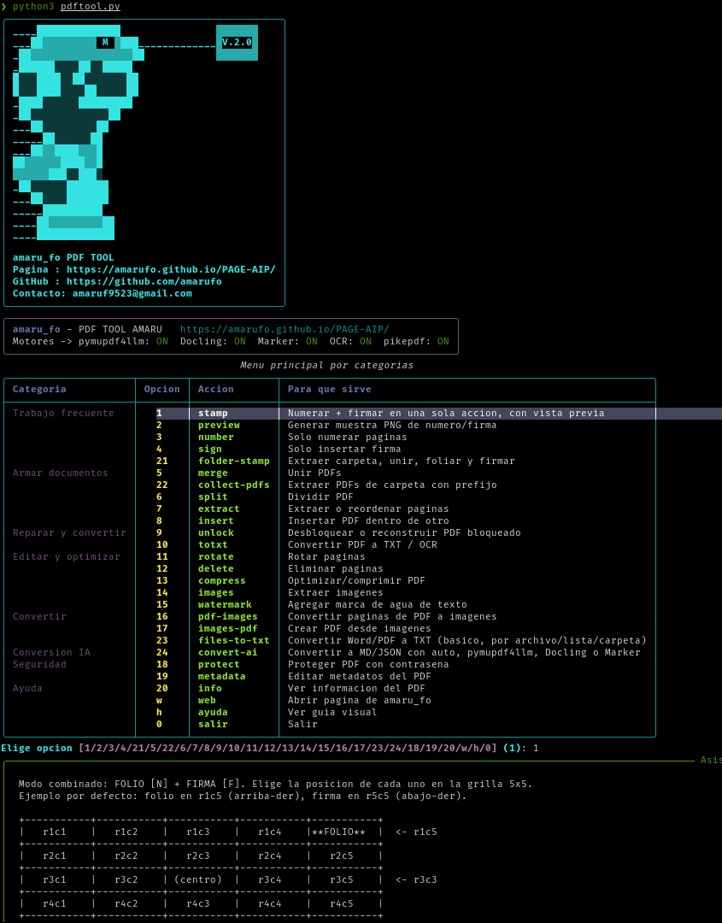Click the metadata action
The width and height of the screenshot is (722, 923).
click(222, 676)
